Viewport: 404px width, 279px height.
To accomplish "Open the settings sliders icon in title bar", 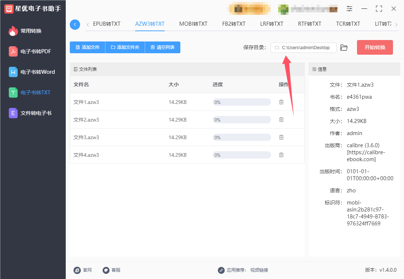I will click(x=349, y=9).
